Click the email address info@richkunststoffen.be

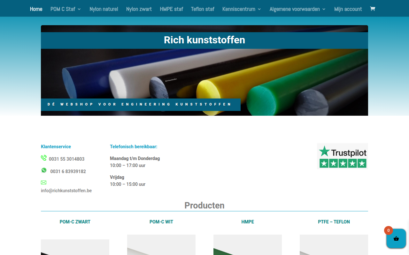66,191
